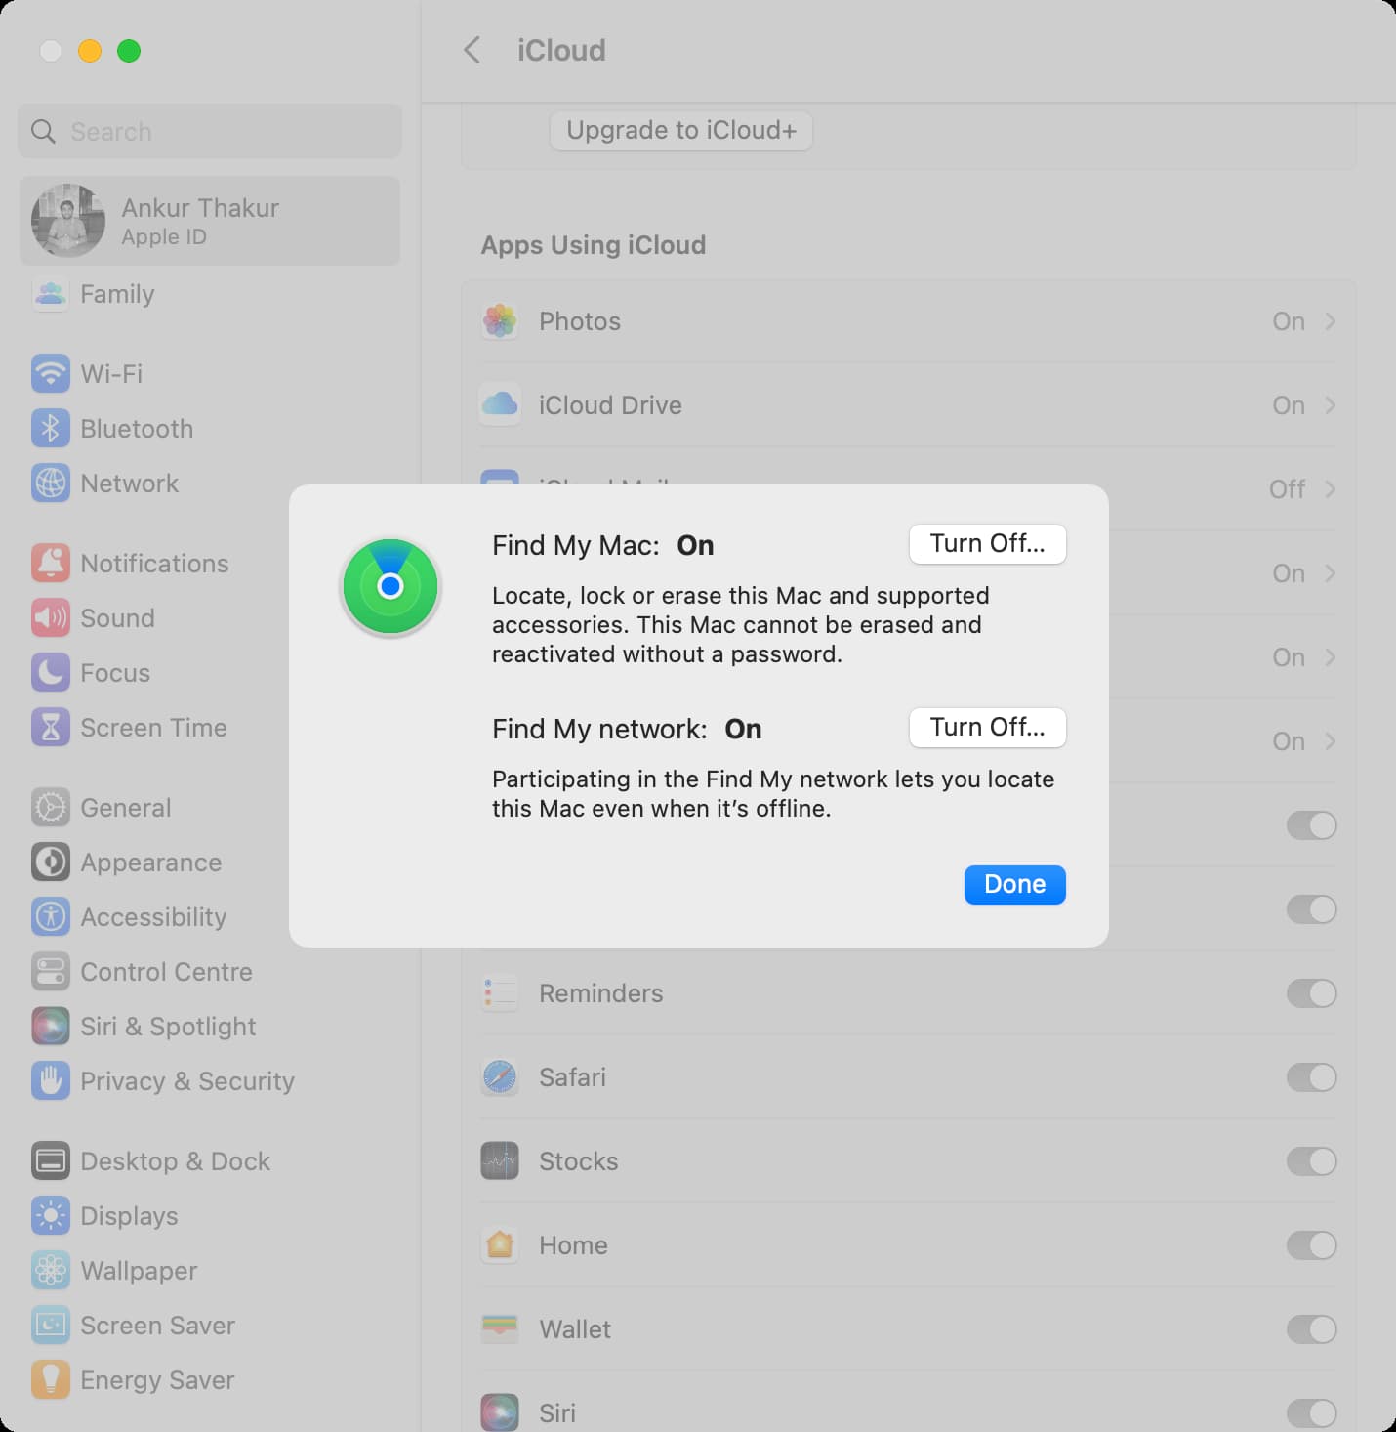
Task: Click the sidebar Search field
Action: tap(210, 131)
